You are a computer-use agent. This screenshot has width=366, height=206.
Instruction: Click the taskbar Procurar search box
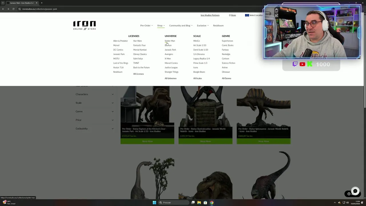(x=174, y=203)
